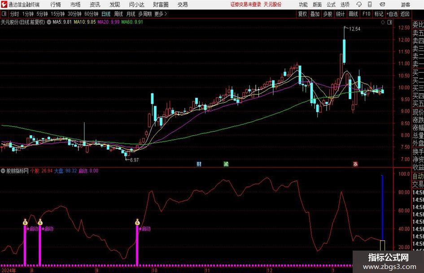Image resolution: width=424 pixels, height=273 pixels.
Task: Open the 交易 menu
Action: click(x=183, y=4)
